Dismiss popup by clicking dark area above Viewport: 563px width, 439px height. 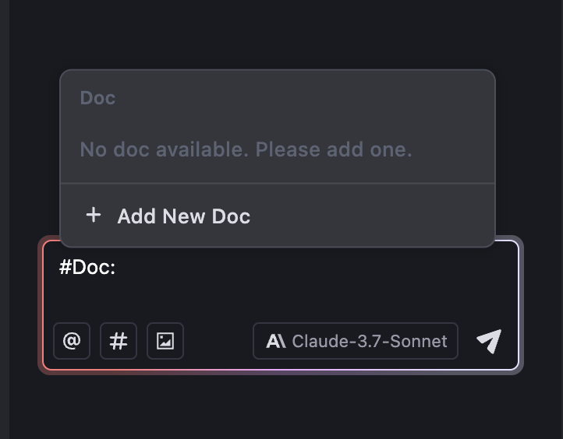(280, 34)
